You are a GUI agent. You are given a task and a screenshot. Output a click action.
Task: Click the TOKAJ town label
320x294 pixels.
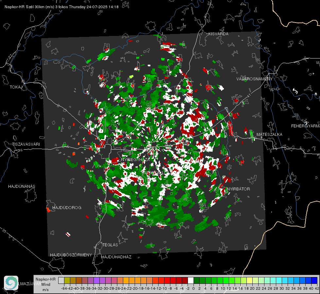16,87
